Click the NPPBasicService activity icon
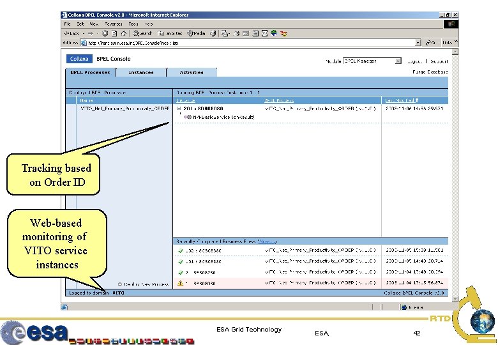This screenshot has height=345, width=498. coord(188,117)
